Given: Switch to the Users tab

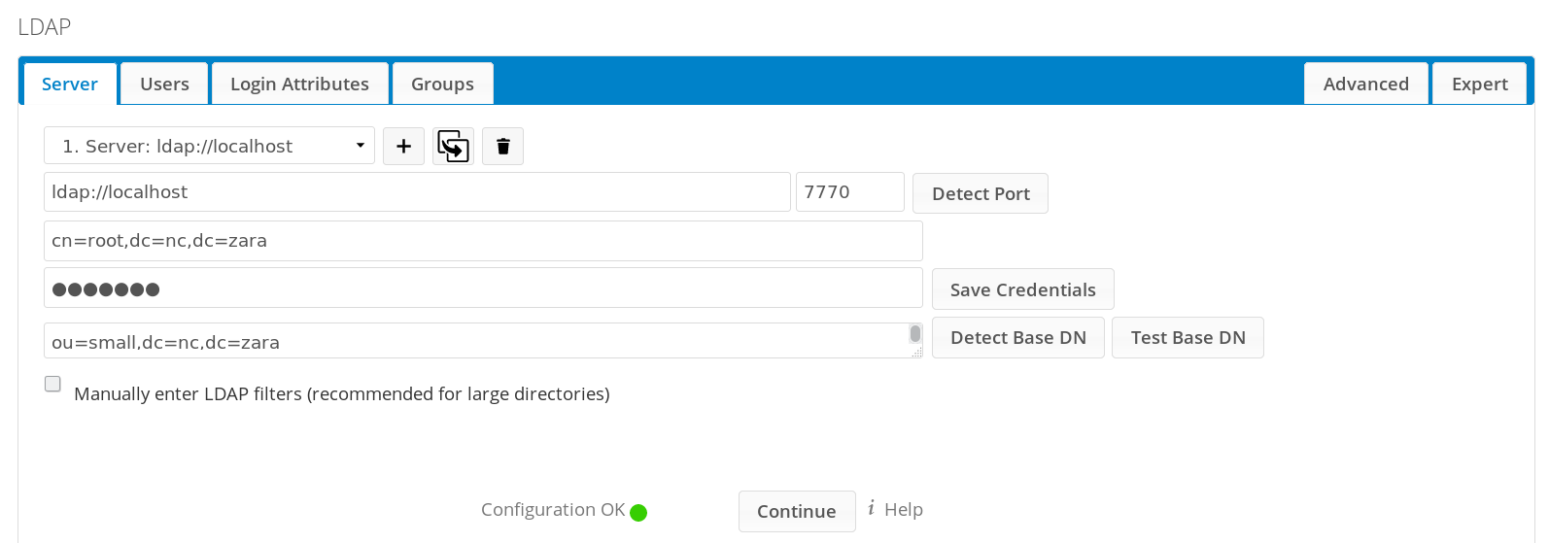Looking at the screenshot, I should pos(164,85).
